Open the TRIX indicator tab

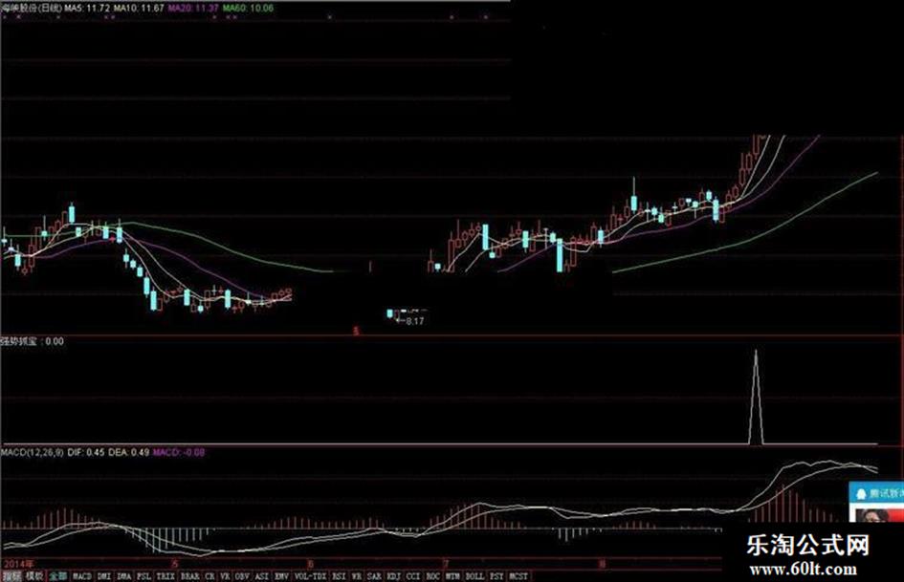click(x=165, y=576)
